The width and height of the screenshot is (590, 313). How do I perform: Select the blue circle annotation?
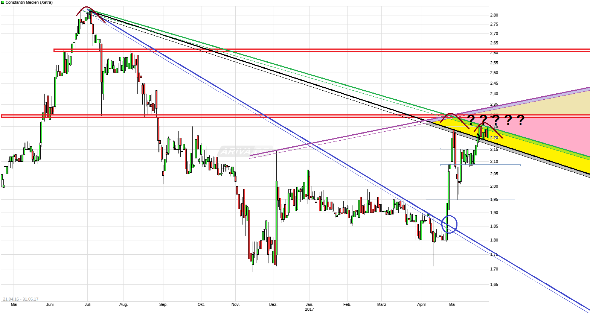[450, 224]
